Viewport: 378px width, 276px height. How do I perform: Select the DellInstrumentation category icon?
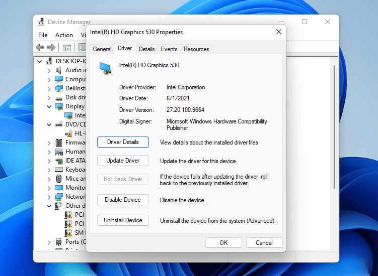(59, 88)
